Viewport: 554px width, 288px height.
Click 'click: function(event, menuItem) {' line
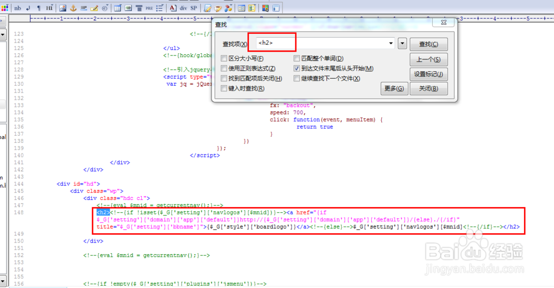coord(326,120)
